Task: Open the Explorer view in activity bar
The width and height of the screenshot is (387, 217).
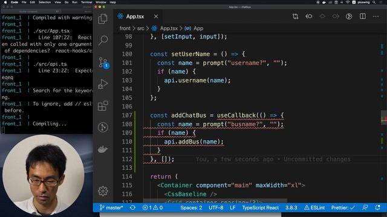Action: (103, 19)
